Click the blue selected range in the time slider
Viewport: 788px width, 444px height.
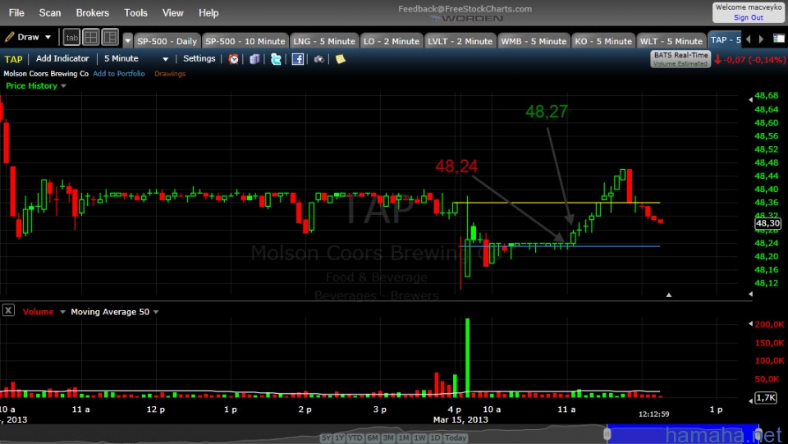(684, 434)
